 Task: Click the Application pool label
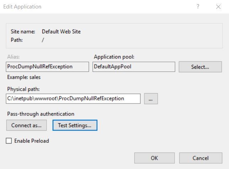click(x=114, y=57)
